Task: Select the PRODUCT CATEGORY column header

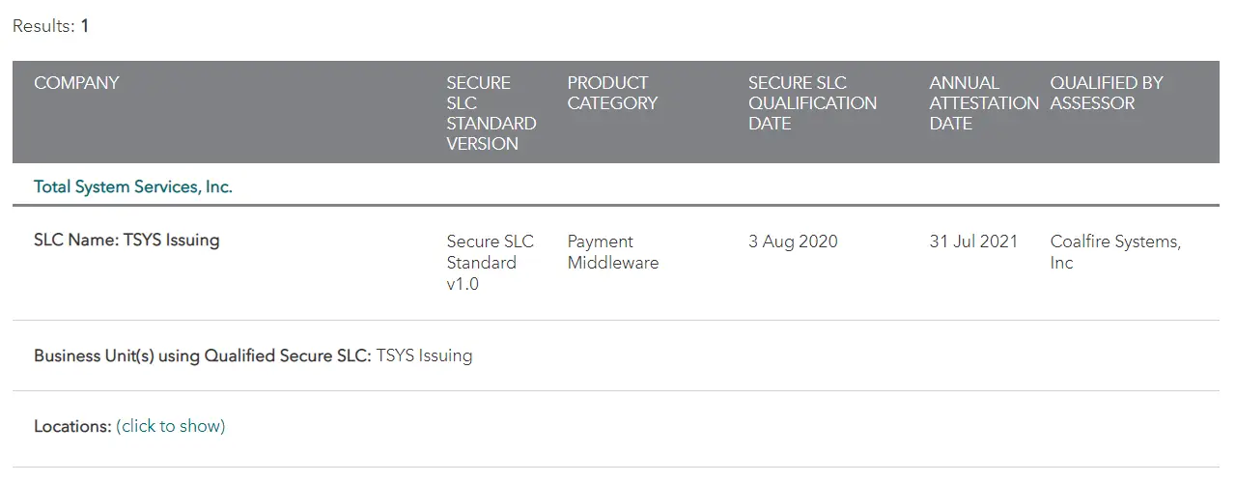Action: (612, 93)
